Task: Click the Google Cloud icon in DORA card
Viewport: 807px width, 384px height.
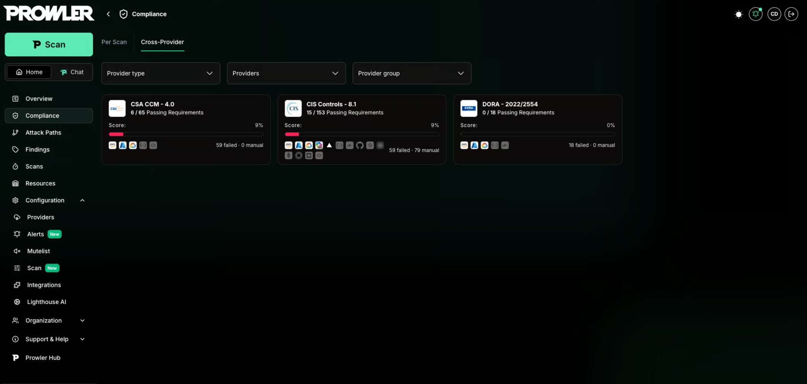Action: coord(484,145)
